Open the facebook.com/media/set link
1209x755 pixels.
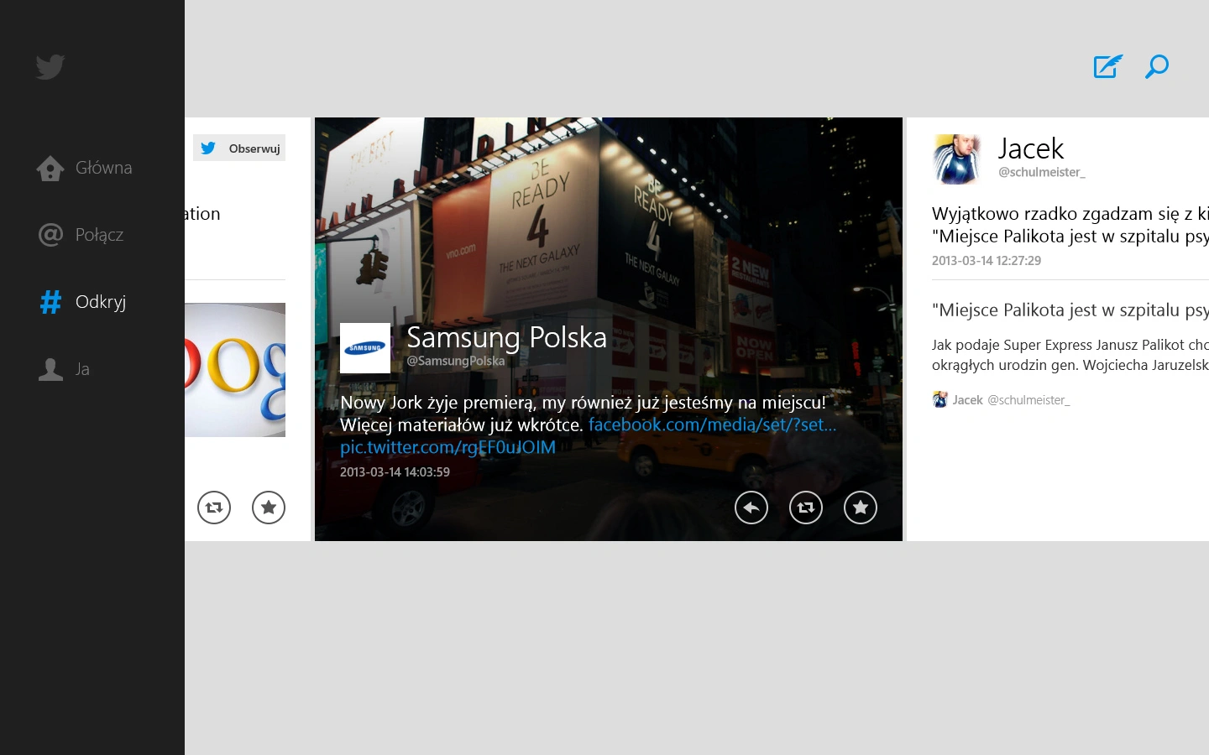pos(712,424)
